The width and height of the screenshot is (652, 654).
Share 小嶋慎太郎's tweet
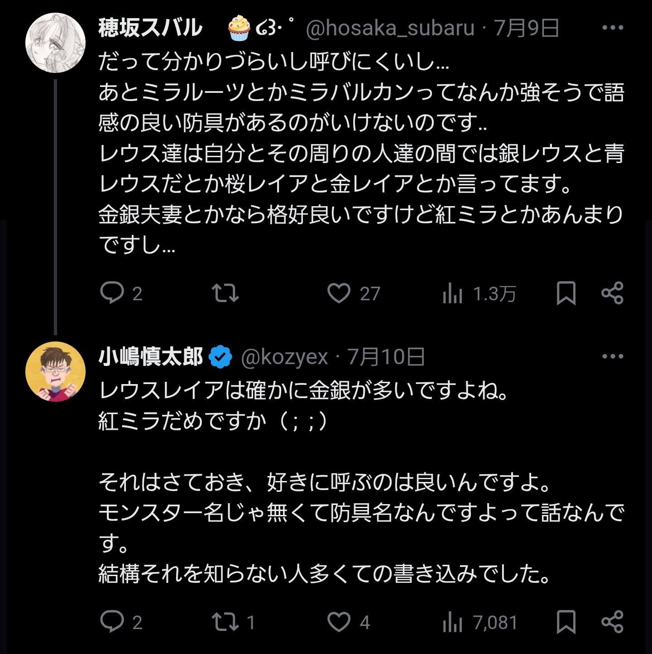pyautogui.click(x=612, y=621)
